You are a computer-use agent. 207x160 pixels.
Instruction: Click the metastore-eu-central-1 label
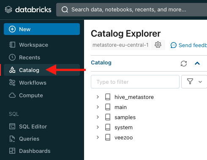coord(120,45)
